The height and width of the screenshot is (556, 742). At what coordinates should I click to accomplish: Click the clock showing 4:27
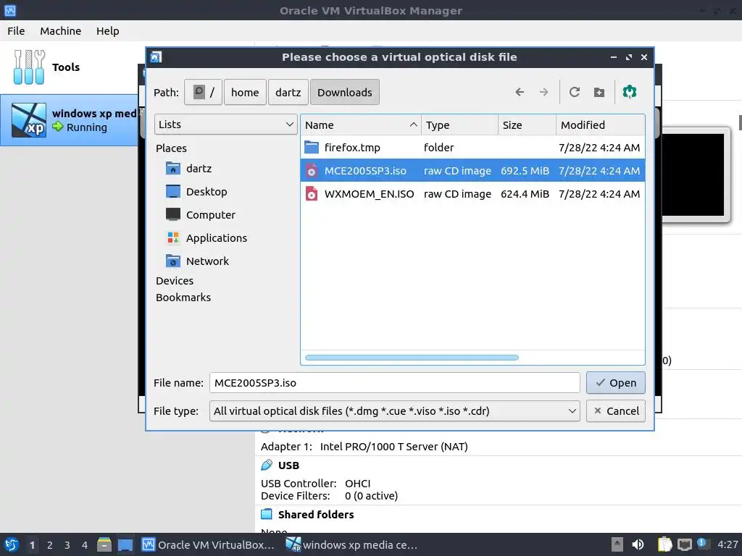pyautogui.click(x=728, y=544)
